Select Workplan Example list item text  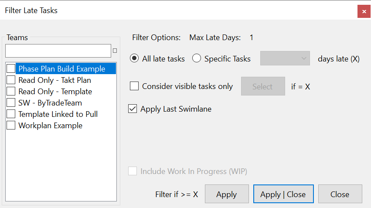point(51,126)
